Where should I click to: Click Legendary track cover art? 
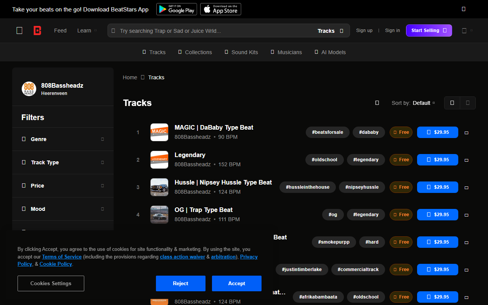(x=159, y=160)
